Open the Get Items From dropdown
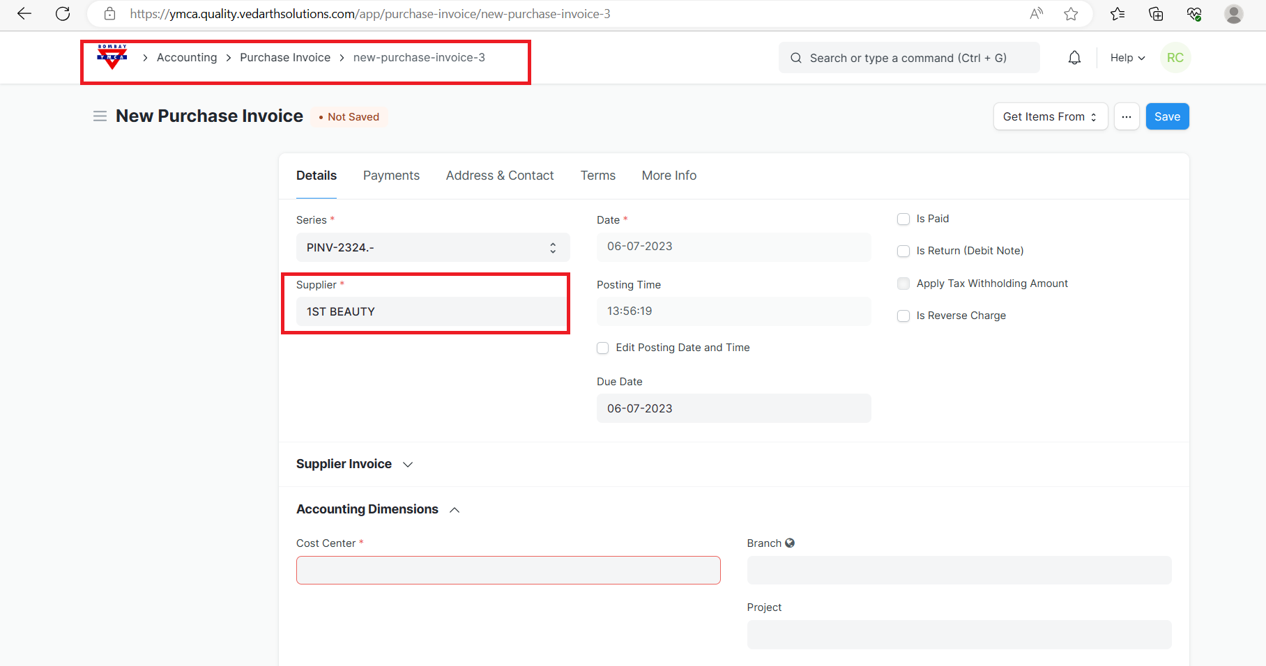The image size is (1266, 666). coord(1050,117)
